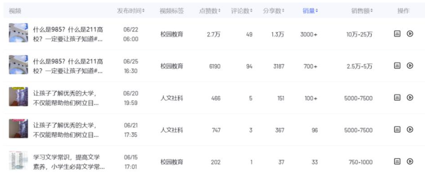Open 学习文学常识 video title
Image resolution: width=425 pixels, height=181 pixels.
click(69, 162)
